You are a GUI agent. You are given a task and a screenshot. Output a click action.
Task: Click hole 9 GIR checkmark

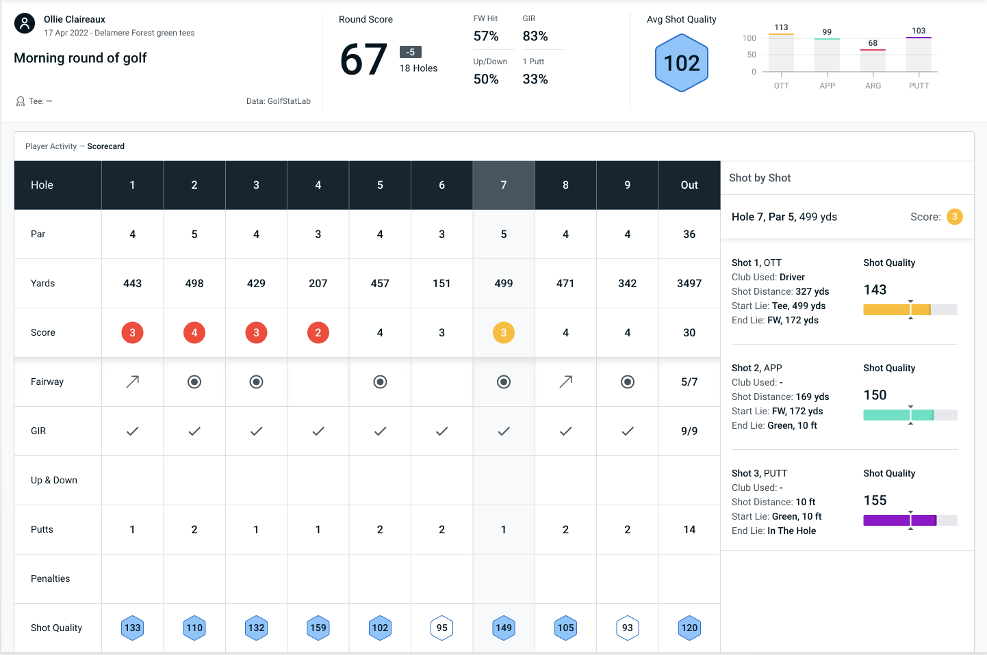pos(628,431)
